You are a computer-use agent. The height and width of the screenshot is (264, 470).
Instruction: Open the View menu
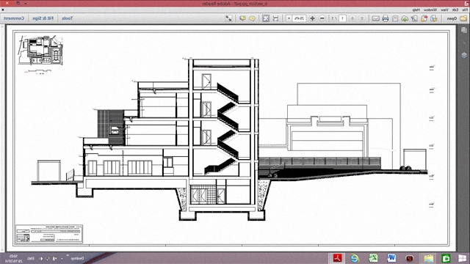[x=445, y=10]
